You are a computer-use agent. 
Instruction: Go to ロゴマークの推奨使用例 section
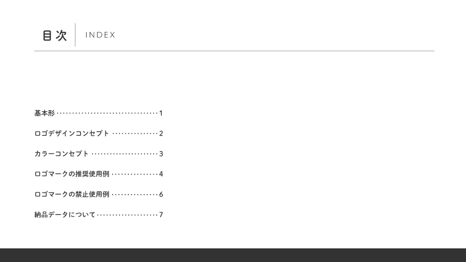(72, 174)
